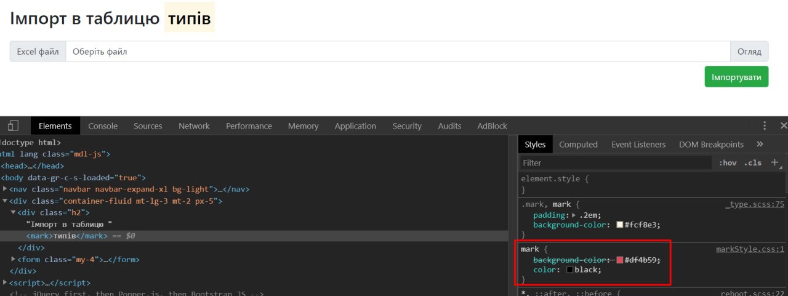The height and width of the screenshot is (296, 788).
Task: Collapse the div container-fluid element node
Action: pos(5,201)
